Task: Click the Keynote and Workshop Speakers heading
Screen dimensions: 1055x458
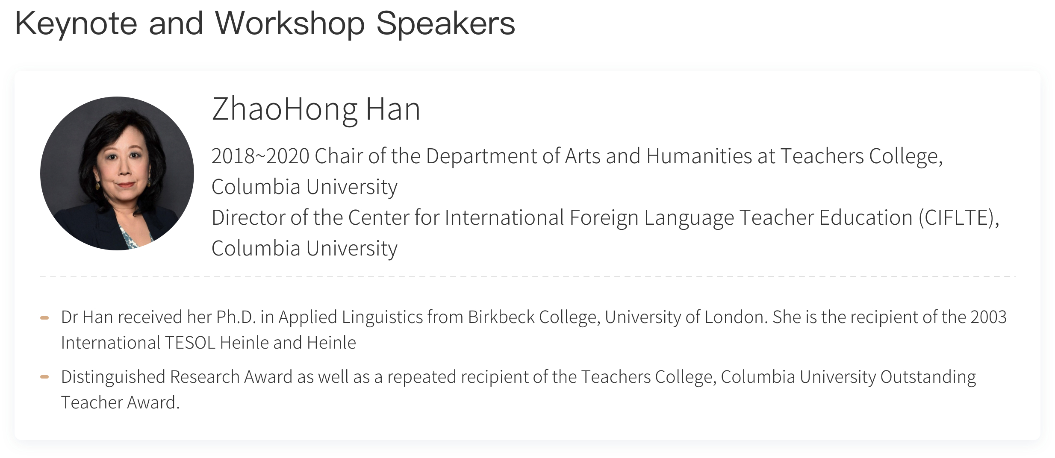Action: pyautogui.click(x=265, y=23)
